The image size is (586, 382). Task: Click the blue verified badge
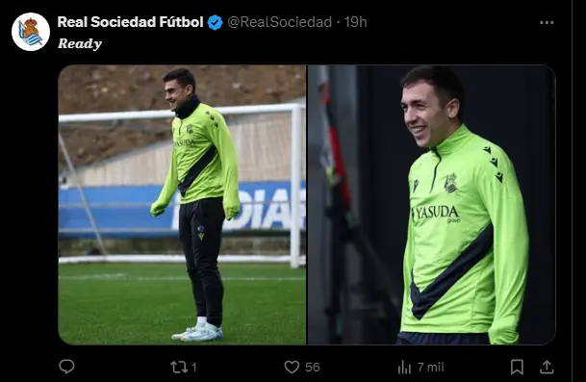click(215, 22)
